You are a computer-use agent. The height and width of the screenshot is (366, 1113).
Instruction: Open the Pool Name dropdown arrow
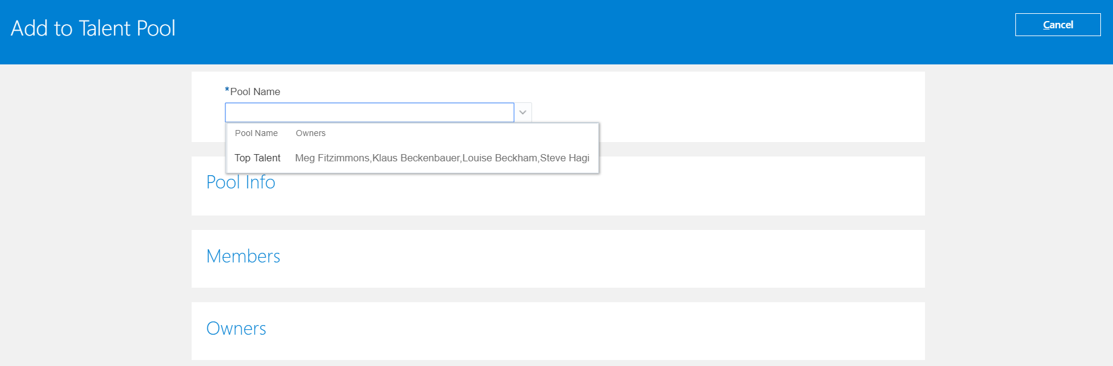coord(523,113)
